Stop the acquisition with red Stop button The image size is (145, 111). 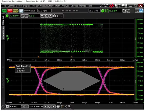(10, 11)
